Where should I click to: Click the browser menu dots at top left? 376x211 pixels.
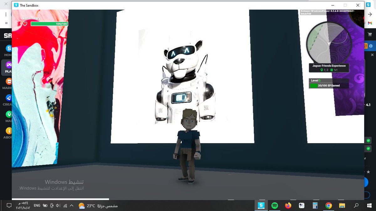[x=6, y=14]
